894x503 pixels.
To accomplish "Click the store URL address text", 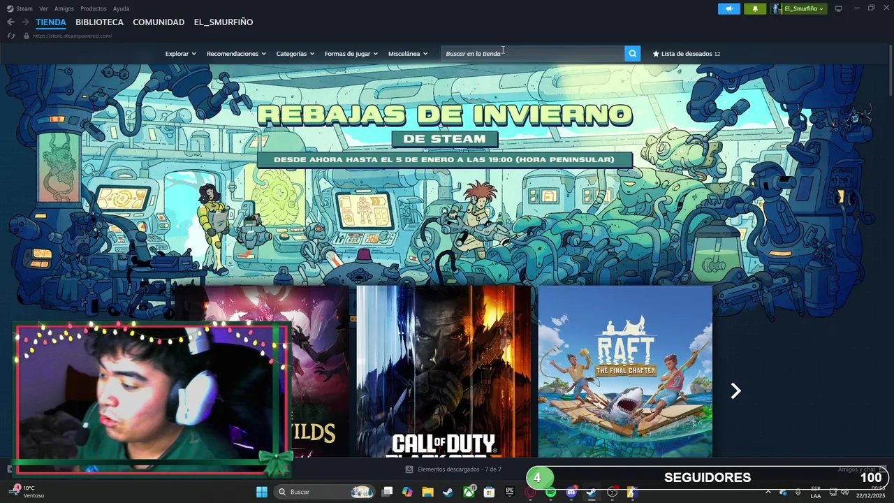I will pyautogui.click(x=72, y=36).
